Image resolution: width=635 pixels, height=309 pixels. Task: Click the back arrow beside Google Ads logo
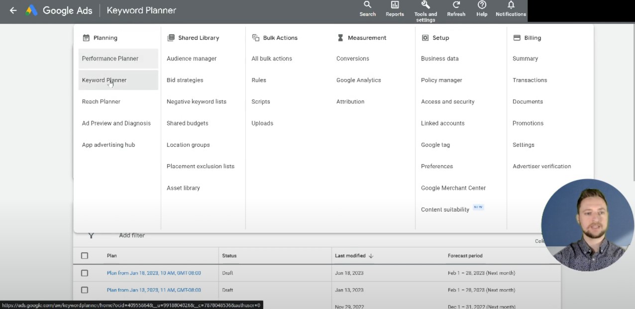tap(13, 10)
